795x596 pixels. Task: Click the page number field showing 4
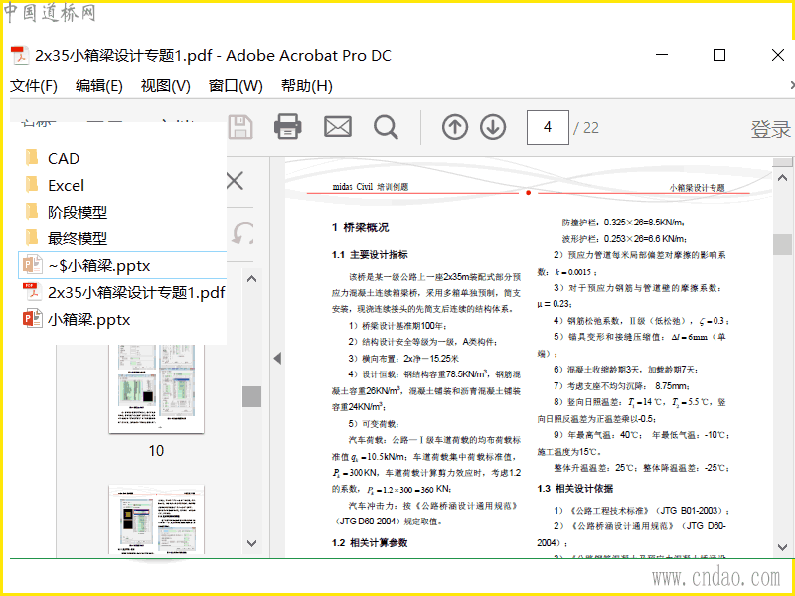[x=548, y=127]
